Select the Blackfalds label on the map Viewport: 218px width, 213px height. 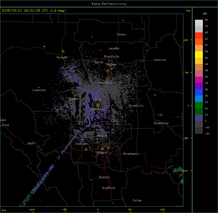(x=112, y=56)
